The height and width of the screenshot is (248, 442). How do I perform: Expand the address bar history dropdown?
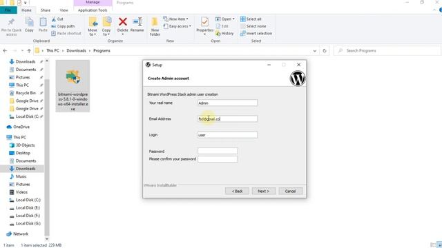tap(315, 51)
